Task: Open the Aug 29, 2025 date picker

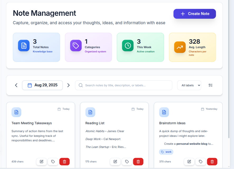Action: pyautogui.click(x=42, y=85)
